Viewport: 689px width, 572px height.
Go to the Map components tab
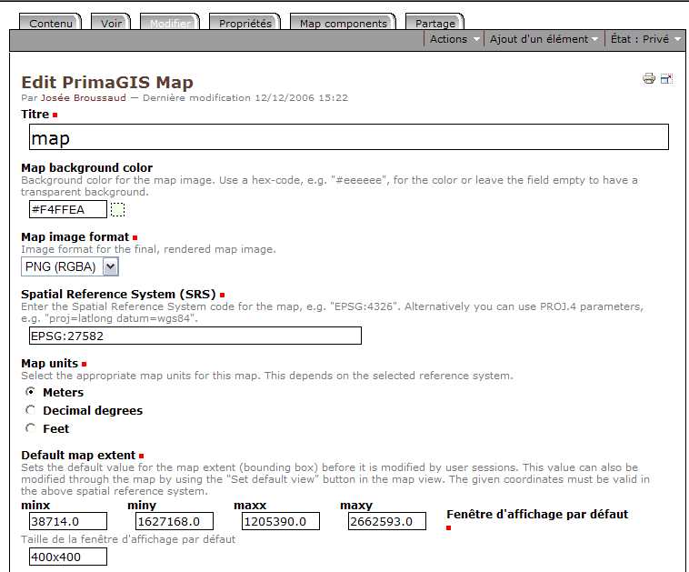(x=343, y=24)
